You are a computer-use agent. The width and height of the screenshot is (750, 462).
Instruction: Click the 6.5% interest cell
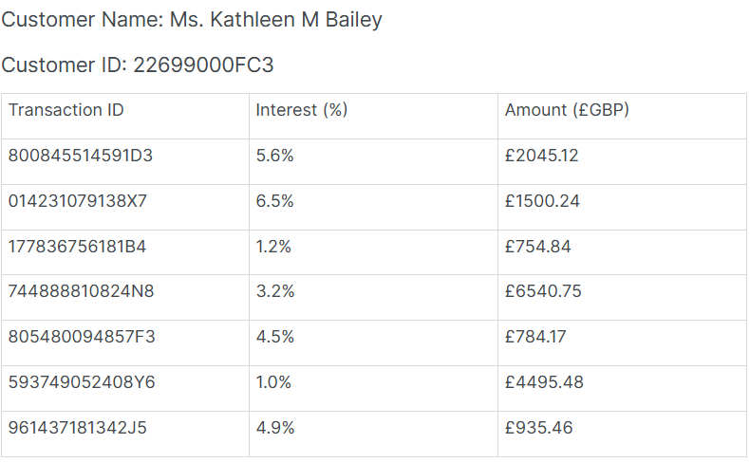(275, 201)
